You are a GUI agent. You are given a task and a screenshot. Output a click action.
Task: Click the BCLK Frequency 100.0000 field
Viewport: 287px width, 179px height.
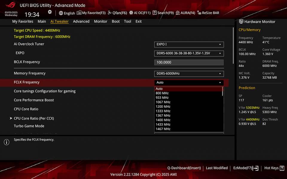pyautogui.click(x=189, y=62)
